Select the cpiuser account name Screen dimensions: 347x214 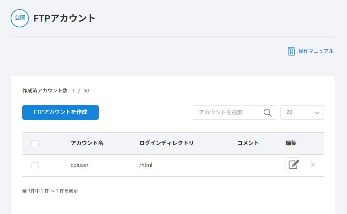(x=79, y=165)
